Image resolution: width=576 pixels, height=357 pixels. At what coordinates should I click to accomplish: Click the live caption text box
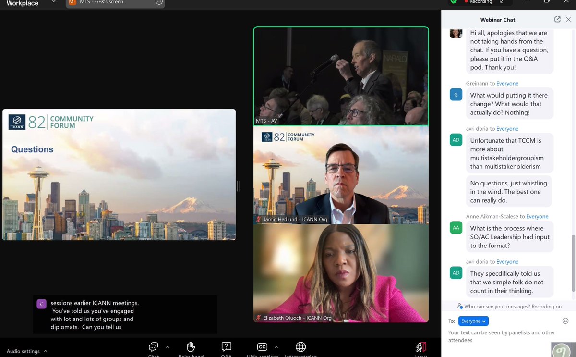pos(125,315)
